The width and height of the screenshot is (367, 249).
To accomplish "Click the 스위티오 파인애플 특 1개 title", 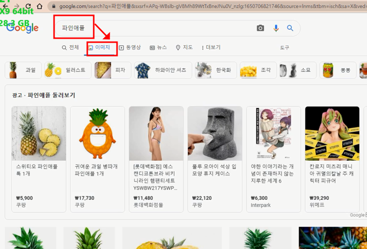I will (37, 170).
